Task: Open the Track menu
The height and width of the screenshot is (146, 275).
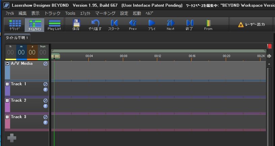Action: click(52, 13)
